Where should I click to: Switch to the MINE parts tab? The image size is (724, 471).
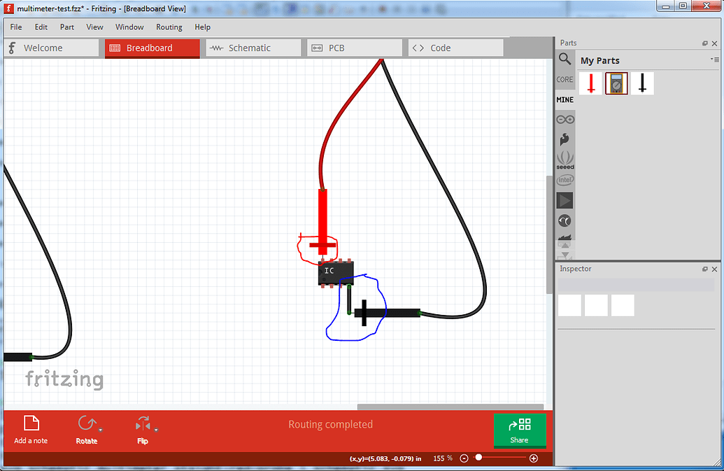[x=565, y=99]
